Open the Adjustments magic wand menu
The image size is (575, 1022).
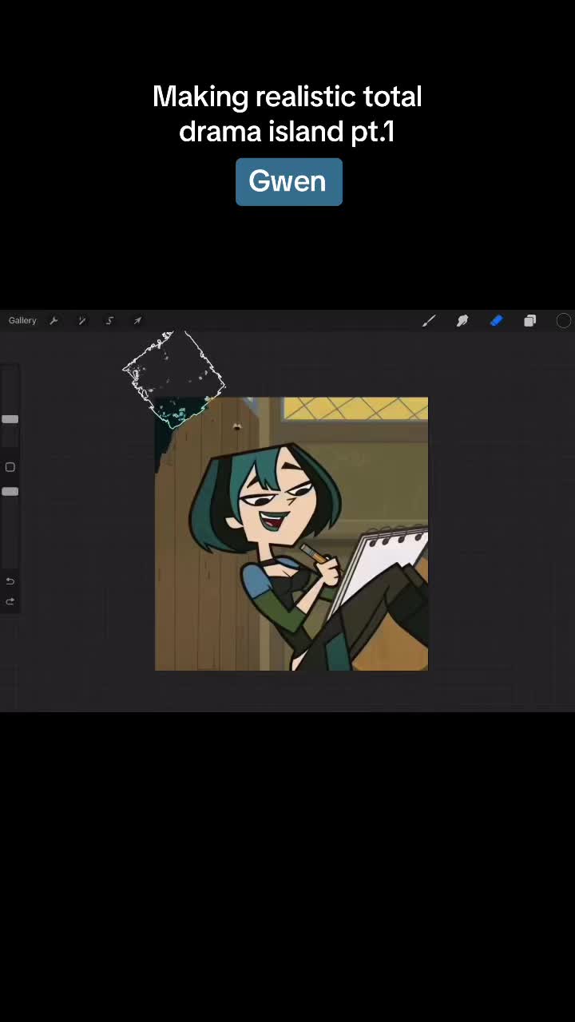point(81,320)
